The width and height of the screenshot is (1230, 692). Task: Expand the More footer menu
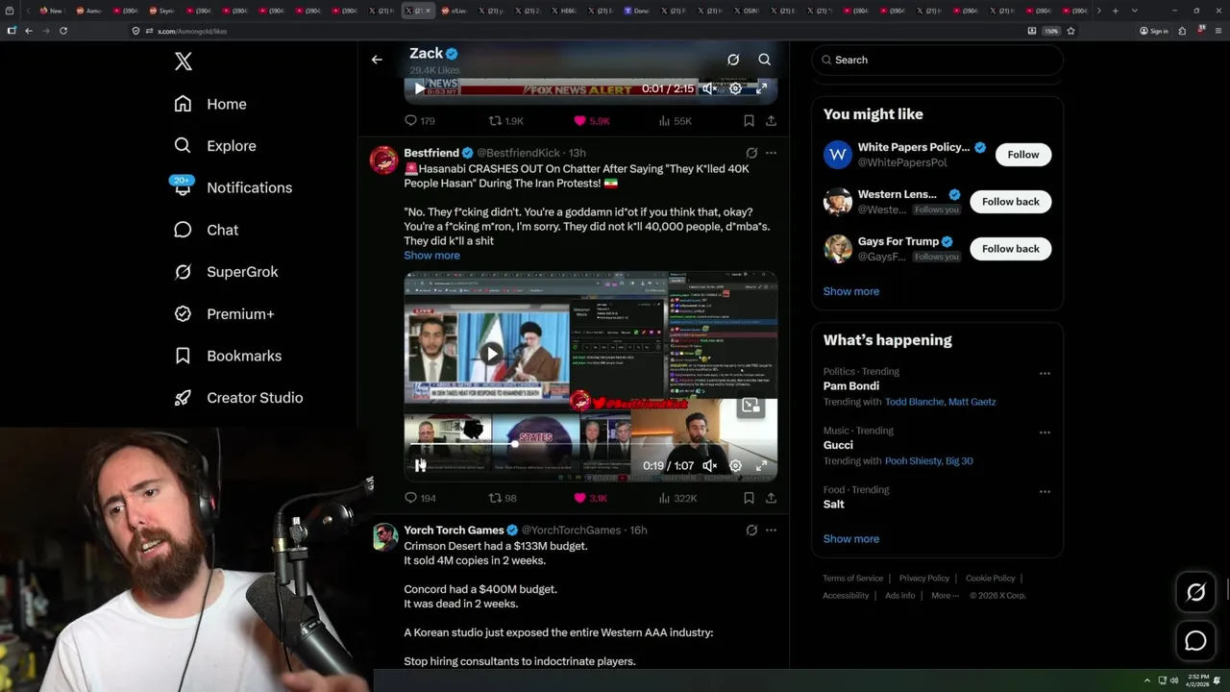click(x=945, y=596)
